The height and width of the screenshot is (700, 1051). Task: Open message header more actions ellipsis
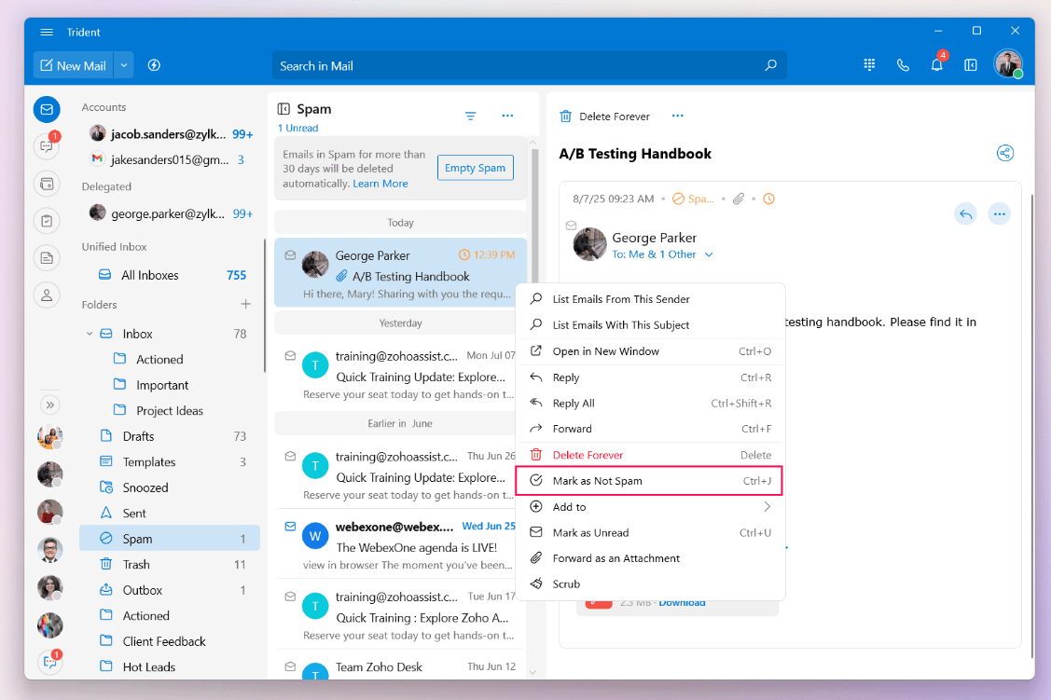(1000, 214)
